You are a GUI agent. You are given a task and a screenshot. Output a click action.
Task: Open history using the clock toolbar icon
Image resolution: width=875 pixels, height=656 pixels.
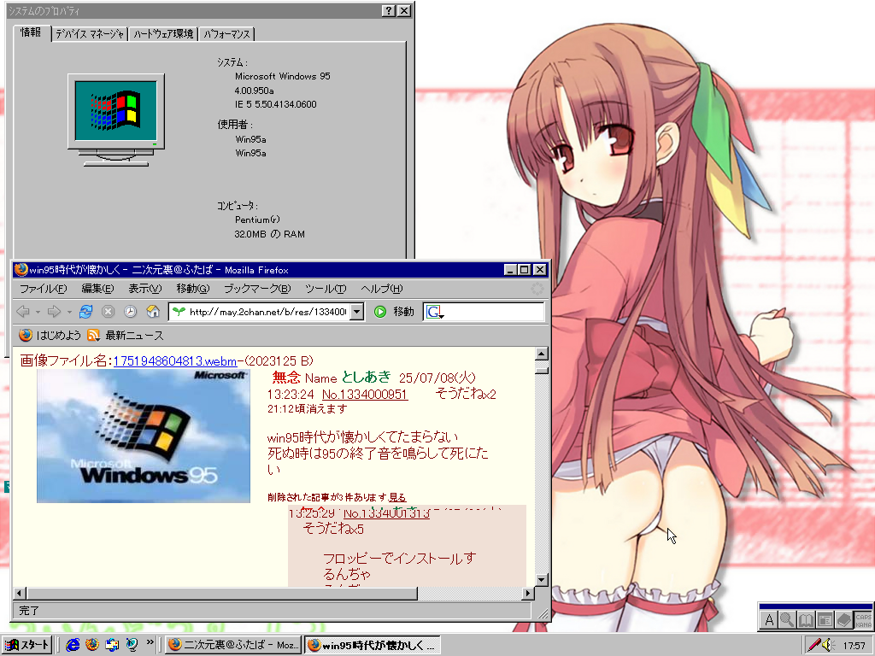(x=131, y=311)
